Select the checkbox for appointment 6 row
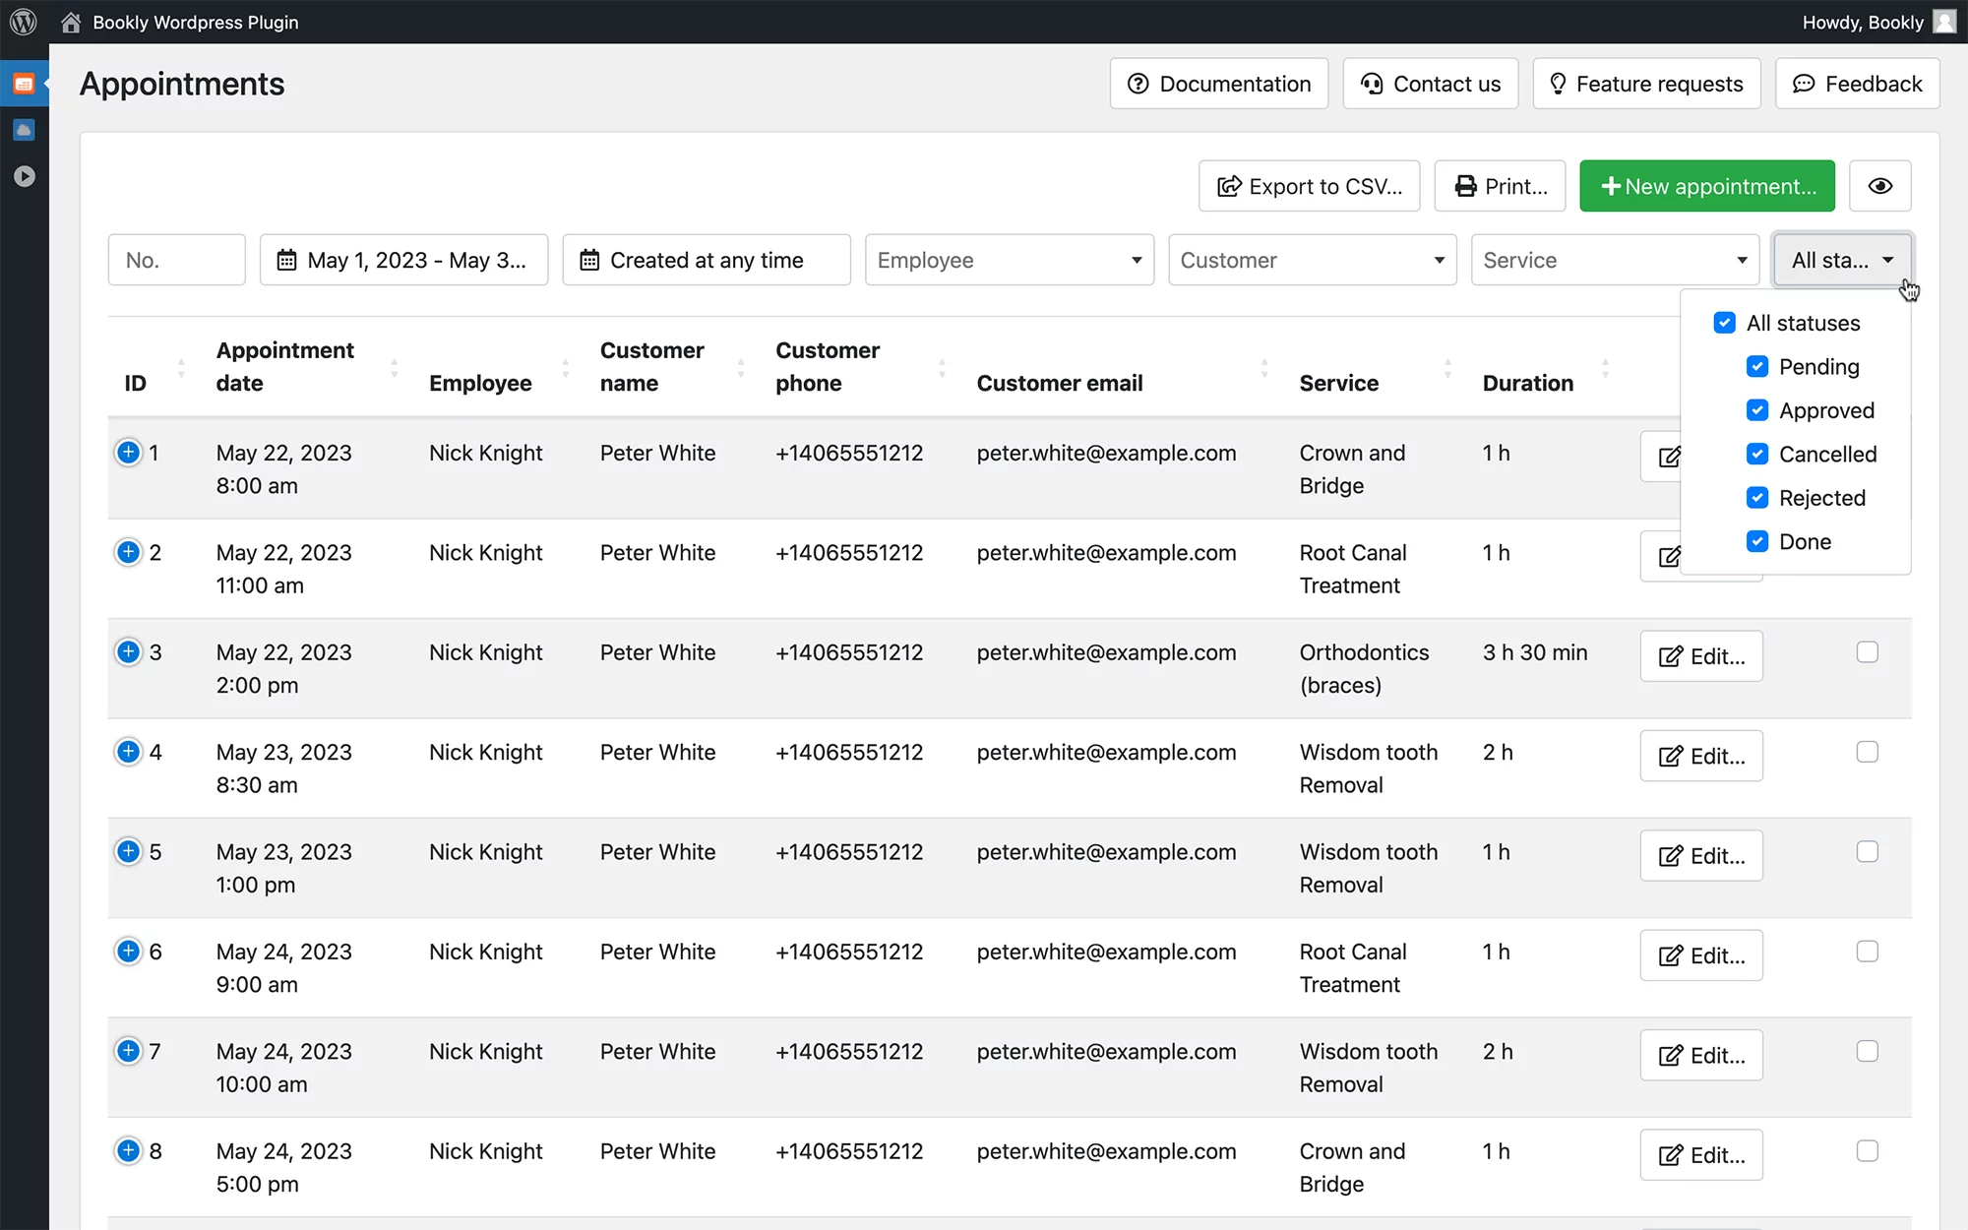This screenshot has width=1968, height=1230. click(x=1868, y=952)
